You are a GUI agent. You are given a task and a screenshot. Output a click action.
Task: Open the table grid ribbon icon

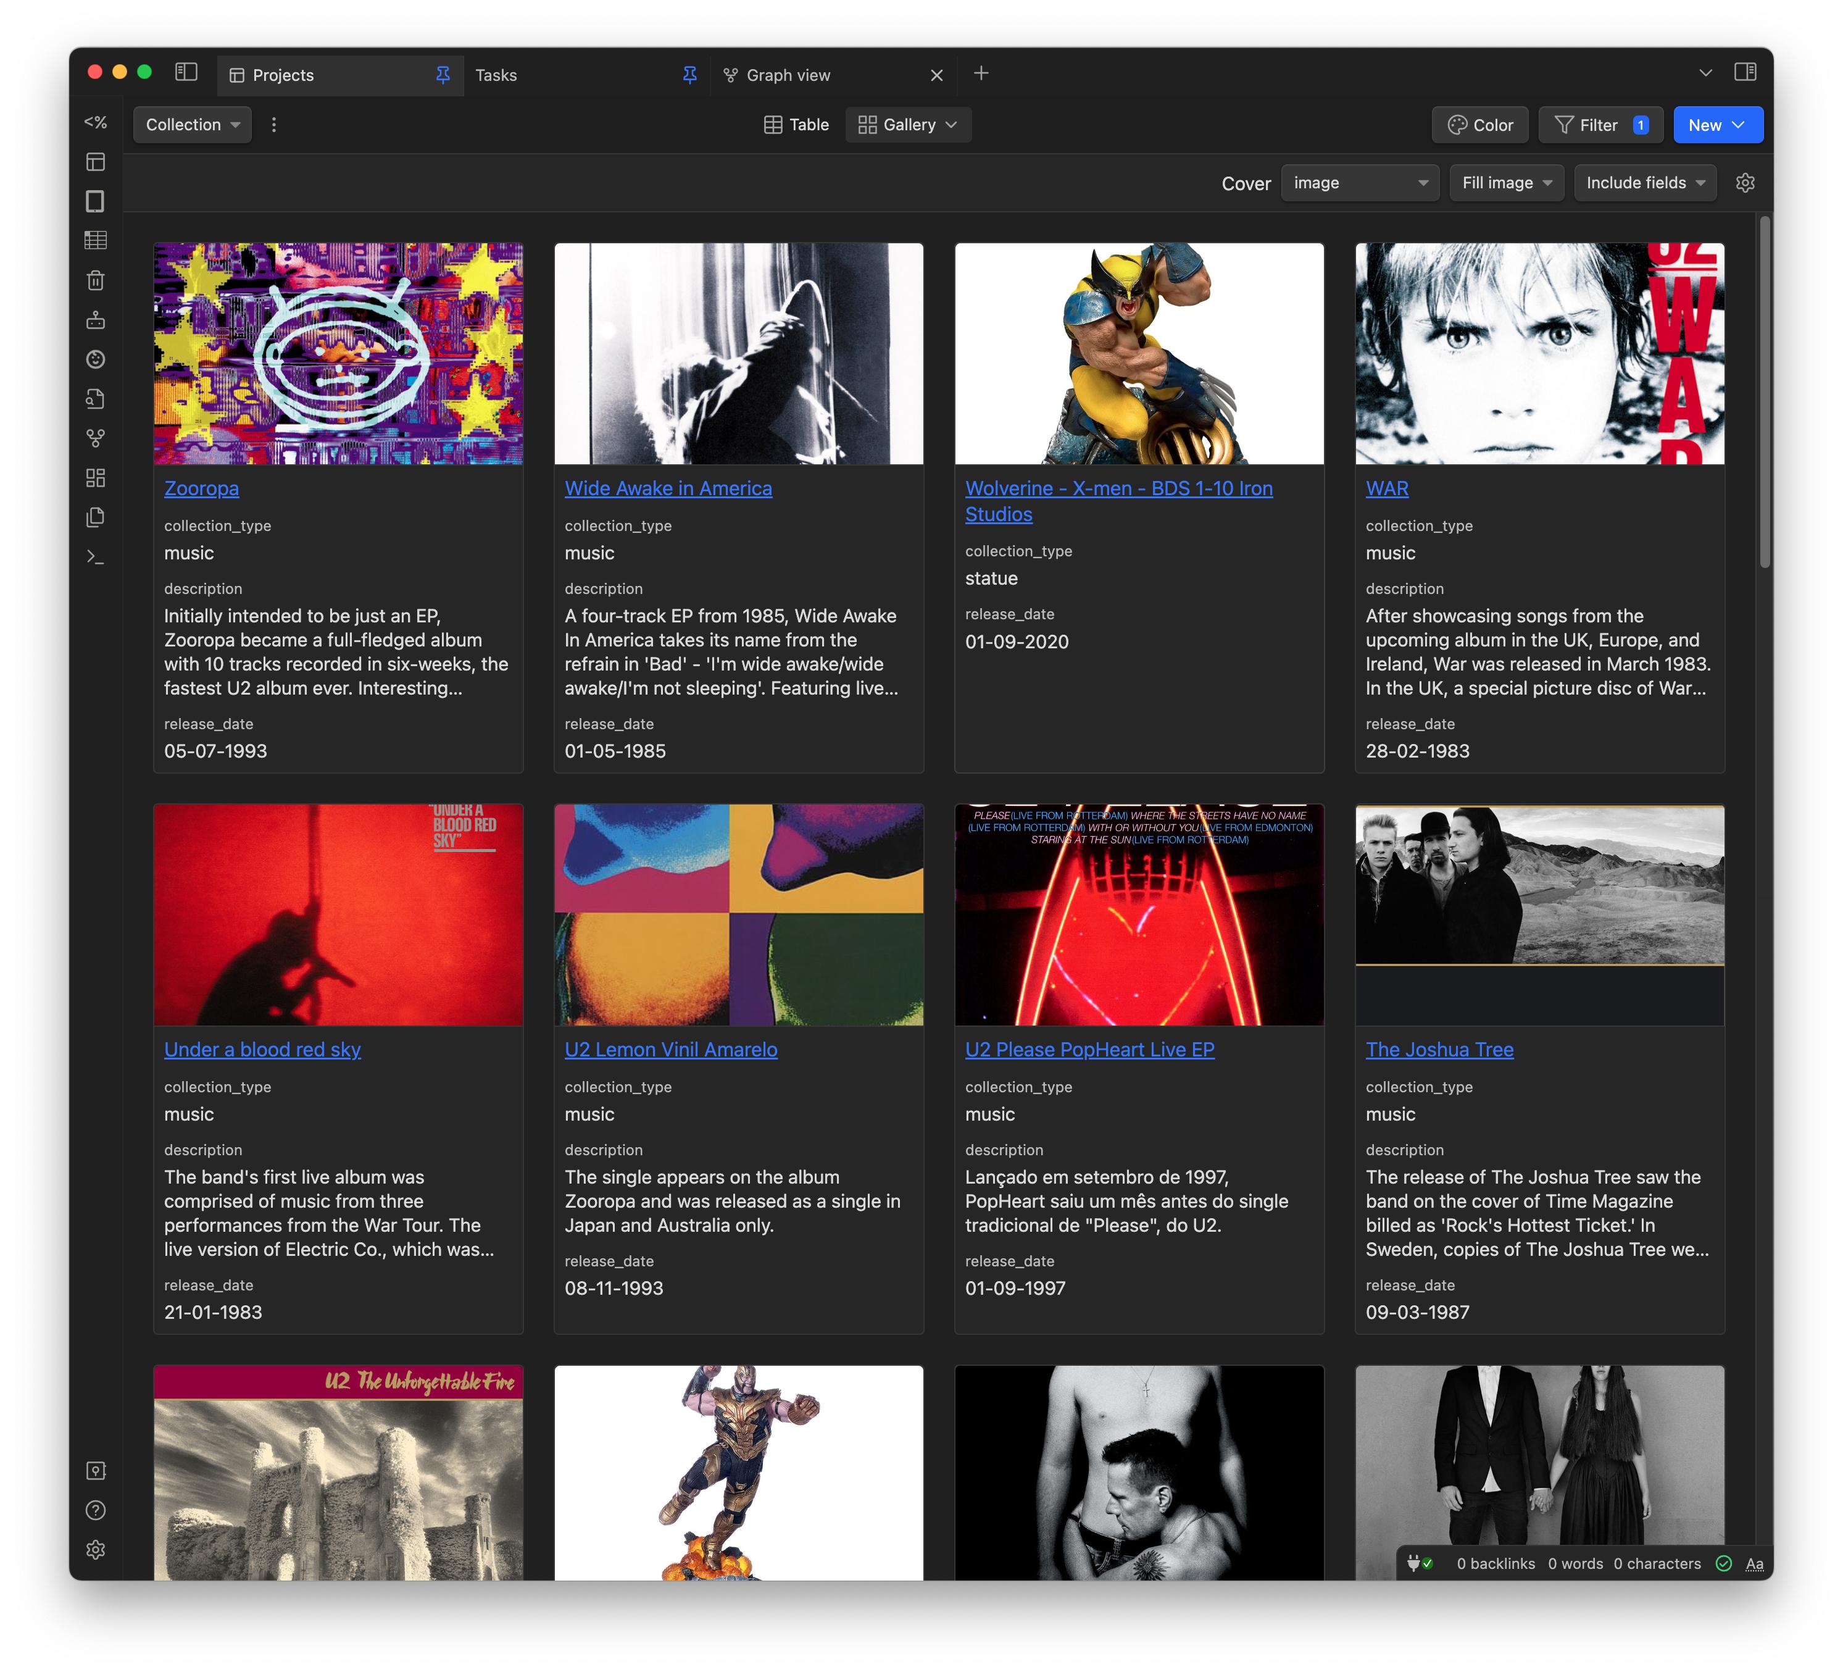tap(96, 241)
